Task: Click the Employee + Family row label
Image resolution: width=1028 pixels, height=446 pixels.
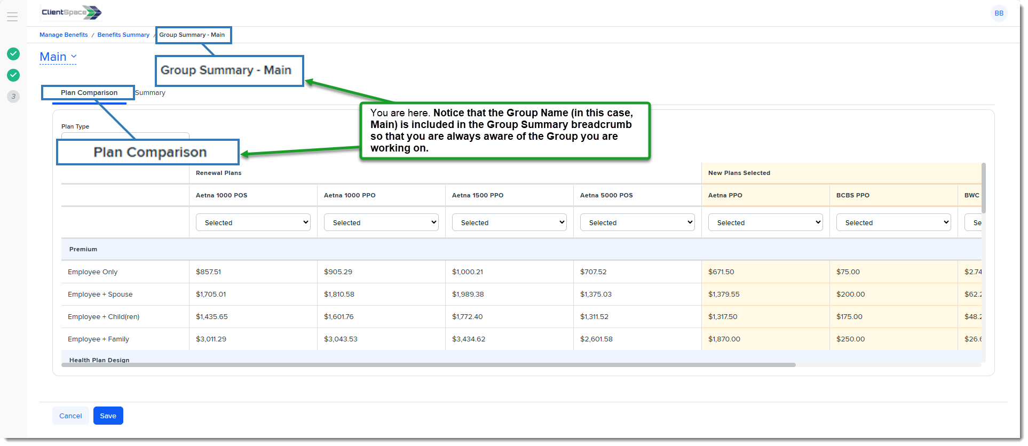Action: point(98,339)
